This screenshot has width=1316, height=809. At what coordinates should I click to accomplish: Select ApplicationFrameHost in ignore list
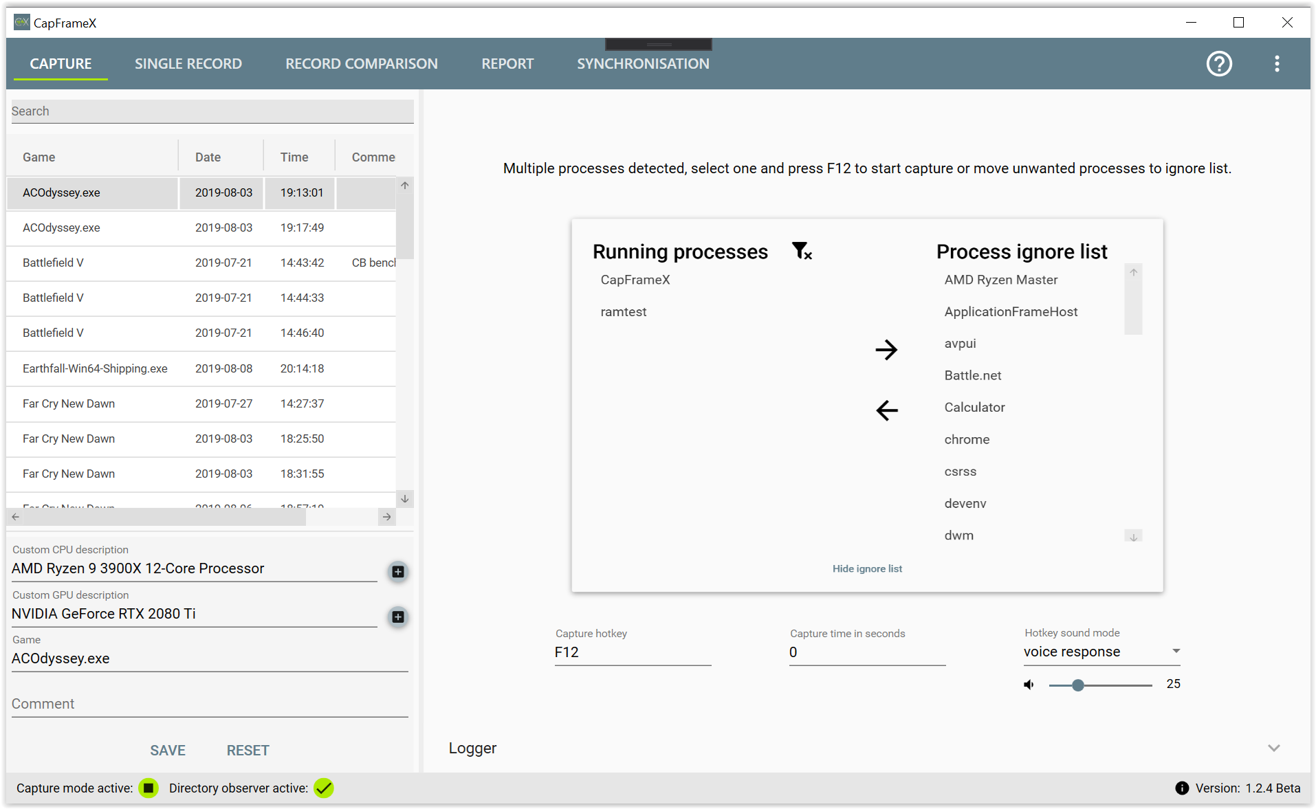tap(1011, 312)
